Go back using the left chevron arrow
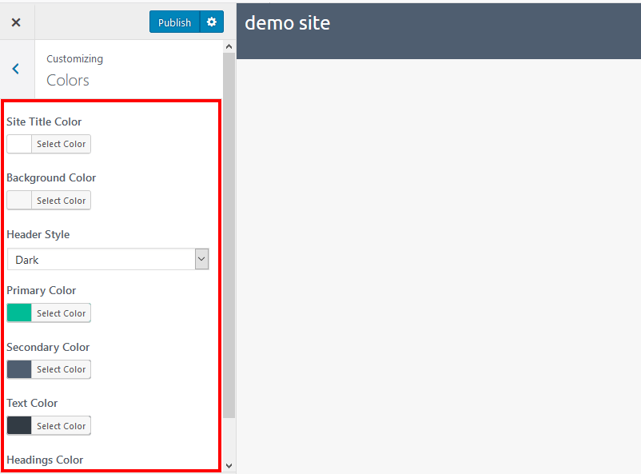 coord(15,69)
